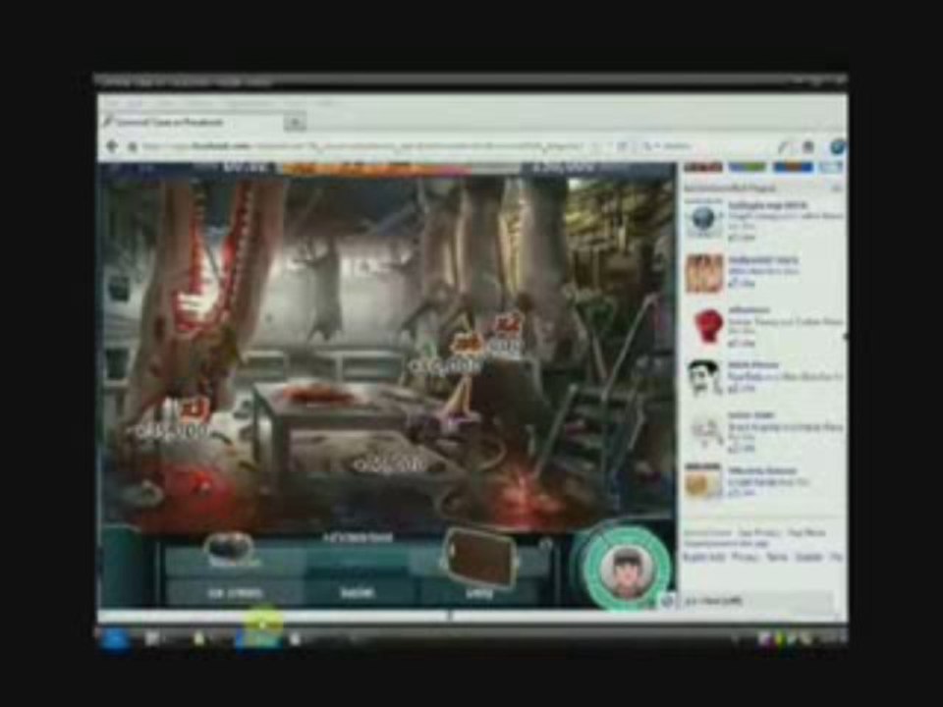Open the hands photo recommended page
Screen dimensions: 943x707
(703, 273)
